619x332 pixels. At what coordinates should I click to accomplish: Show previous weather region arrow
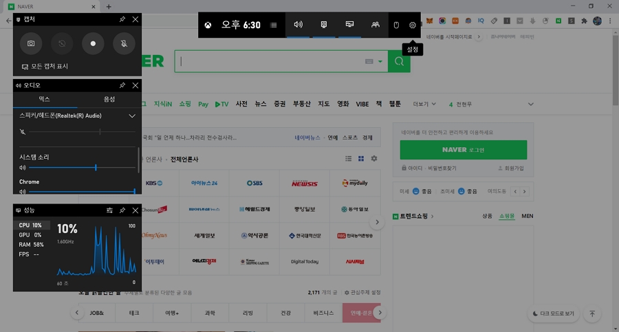tap(515, 192)
